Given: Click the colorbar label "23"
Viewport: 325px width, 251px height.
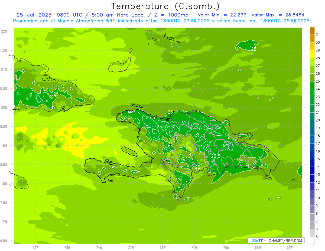Looking at the screenshot, I should click(318, 97).
